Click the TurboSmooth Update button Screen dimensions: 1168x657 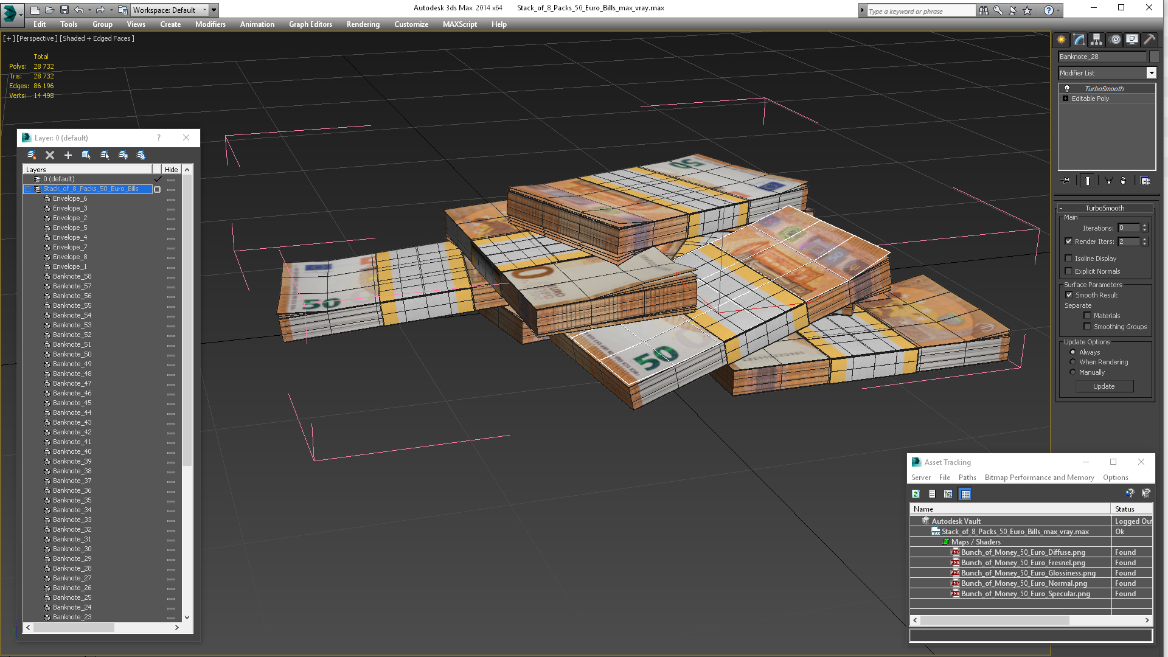tap(1104, 386)
